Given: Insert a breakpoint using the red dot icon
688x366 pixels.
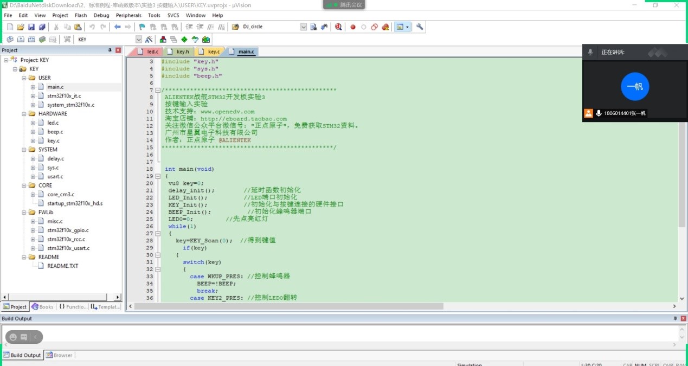Looking at the screenshot, I should 353,27.
